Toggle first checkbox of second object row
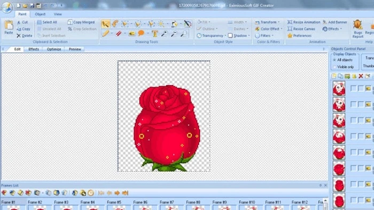 pos(354,104)
